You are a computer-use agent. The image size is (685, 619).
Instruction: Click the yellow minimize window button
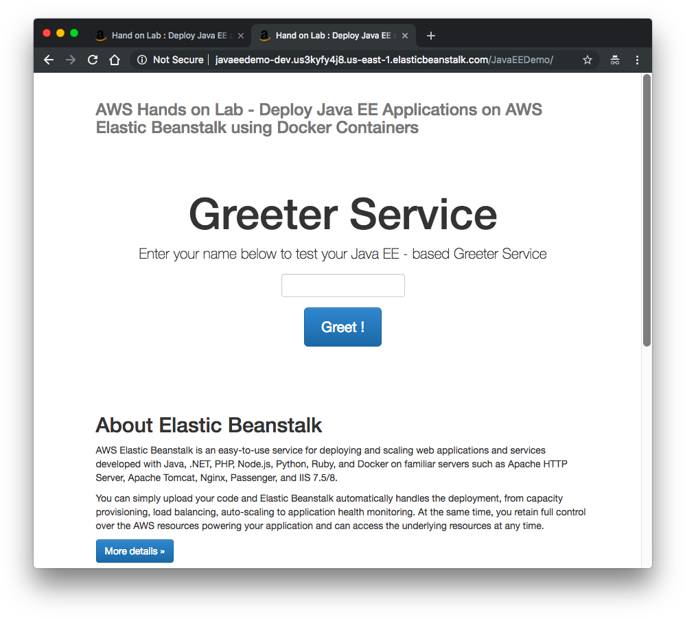pyautogui.click(x=60, y=33)
